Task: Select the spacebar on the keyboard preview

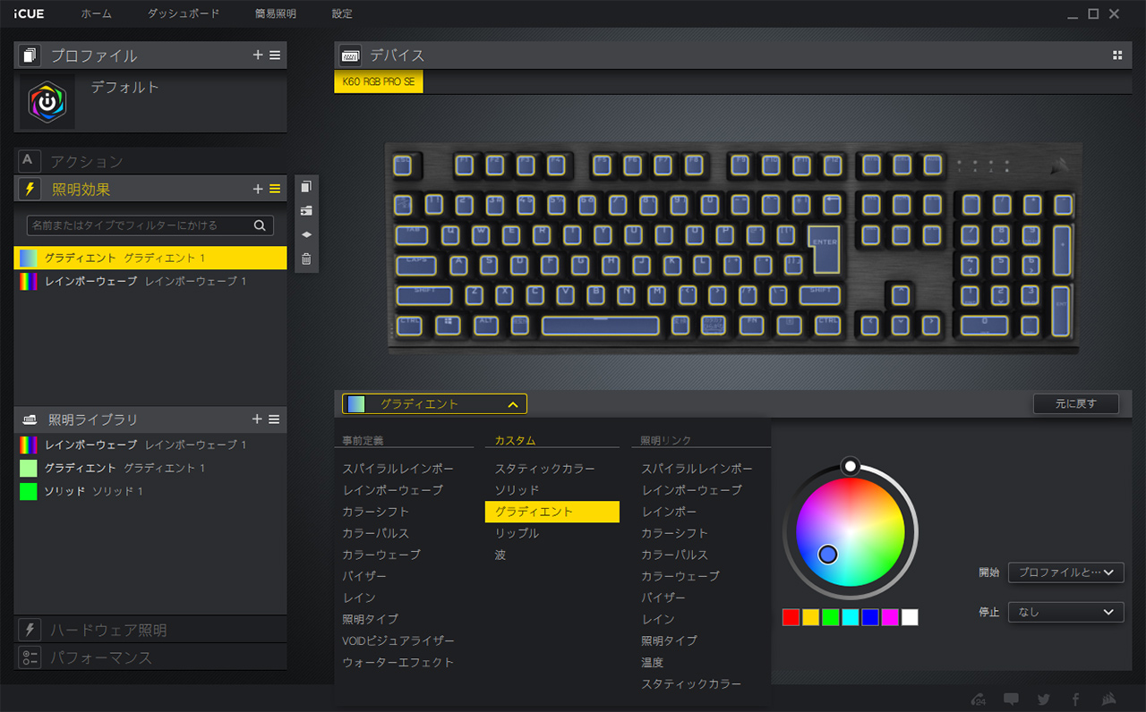Action: coord(601,326)
